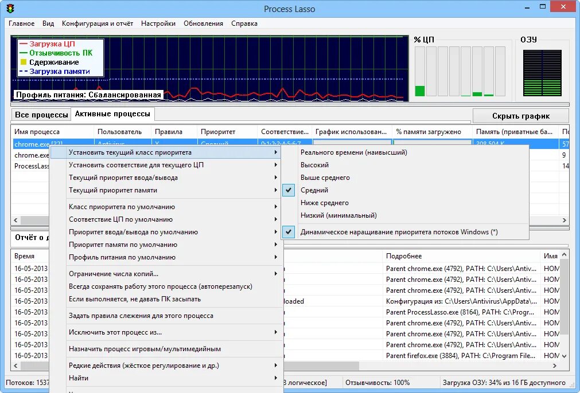Click the Скрыть график button
Screen dimensions: 580x393
click(x=519, y=115)
